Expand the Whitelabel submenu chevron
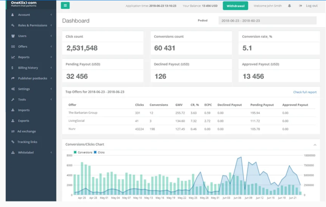This screenshot has height=207, width=326. click(51, 152)
